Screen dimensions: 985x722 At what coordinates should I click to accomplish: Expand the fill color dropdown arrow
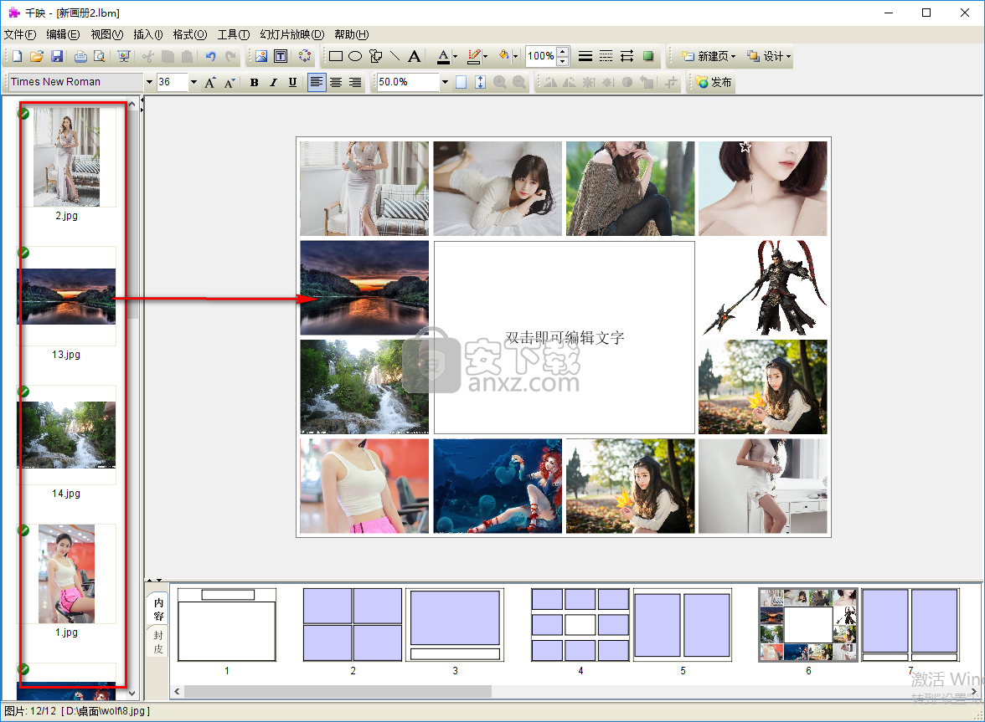tap(515, 56)
